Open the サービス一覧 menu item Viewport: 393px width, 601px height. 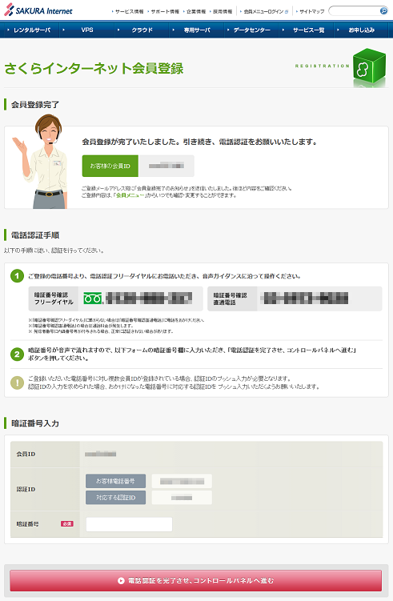(308, 30)
